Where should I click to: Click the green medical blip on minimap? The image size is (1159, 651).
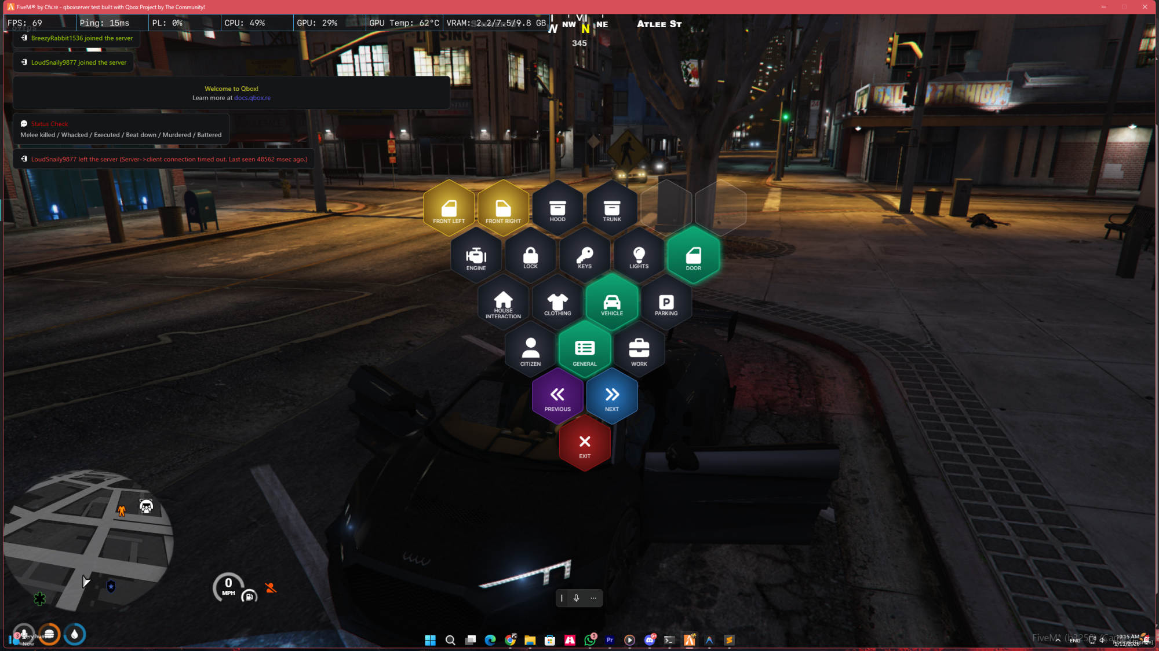click(x=39, y=599)
